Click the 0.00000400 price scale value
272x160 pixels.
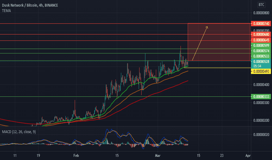pos(261,85)
